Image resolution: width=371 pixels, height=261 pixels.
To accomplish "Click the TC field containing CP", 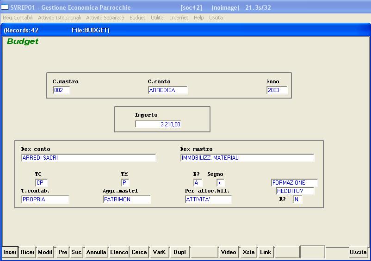I will 42,183.
